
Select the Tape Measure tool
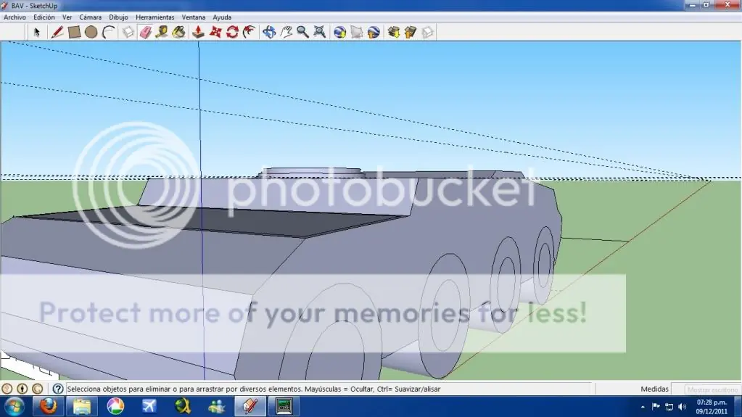(162, 32)
